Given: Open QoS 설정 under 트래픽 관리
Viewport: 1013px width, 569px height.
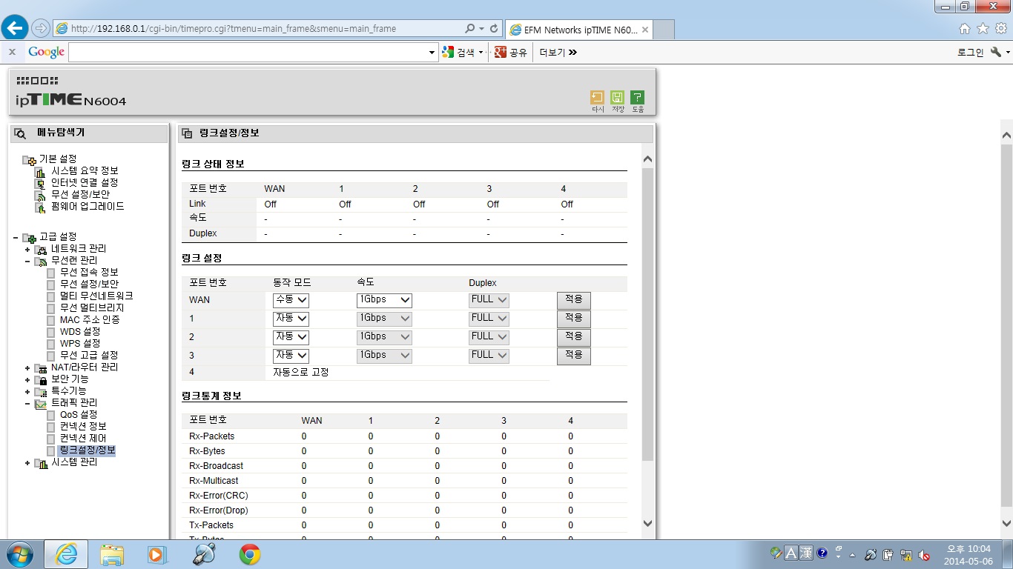Looking at the screenshot, I should [79, 415].
